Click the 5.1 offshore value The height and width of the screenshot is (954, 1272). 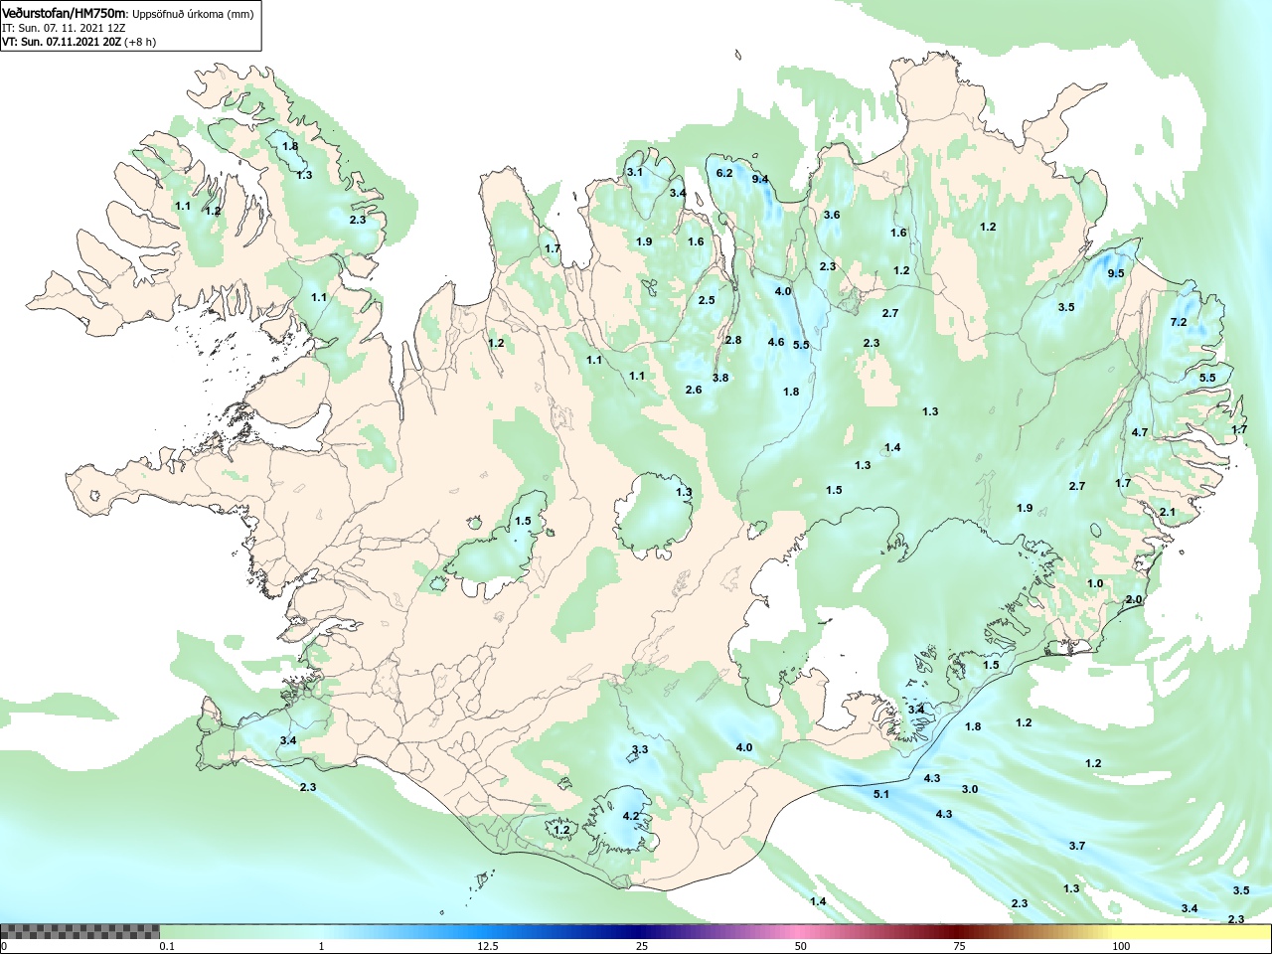pos(881,794)
